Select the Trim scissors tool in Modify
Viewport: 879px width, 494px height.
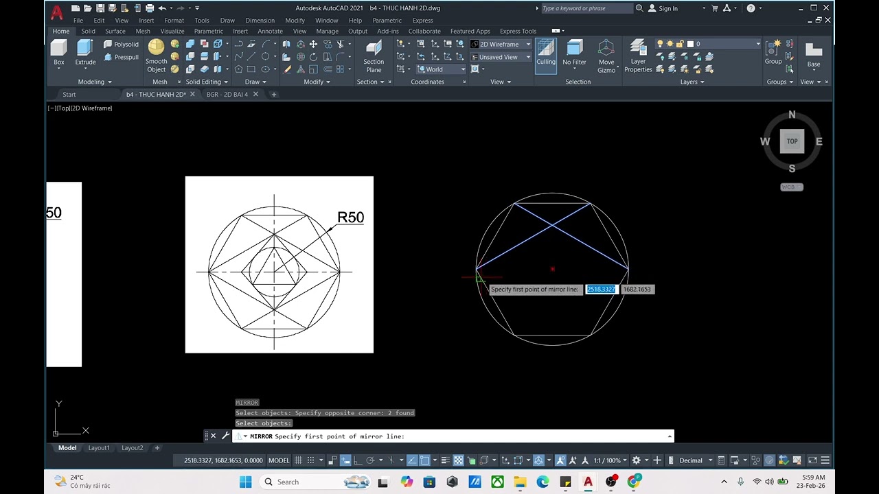coord(339,44)
